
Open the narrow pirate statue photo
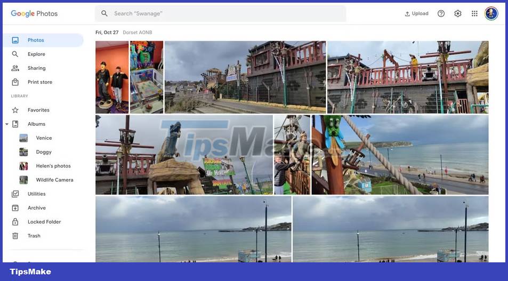[x=292, y=155]
